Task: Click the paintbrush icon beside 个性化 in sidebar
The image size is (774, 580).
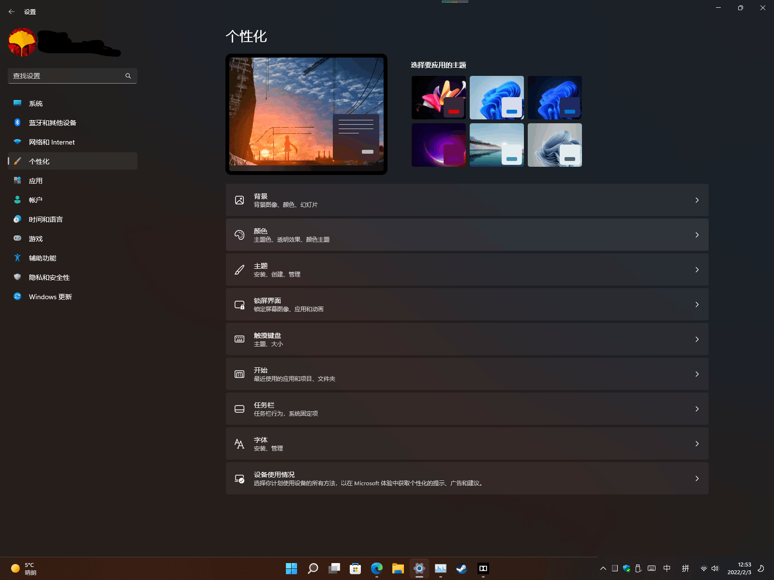Action: point(17,161)
